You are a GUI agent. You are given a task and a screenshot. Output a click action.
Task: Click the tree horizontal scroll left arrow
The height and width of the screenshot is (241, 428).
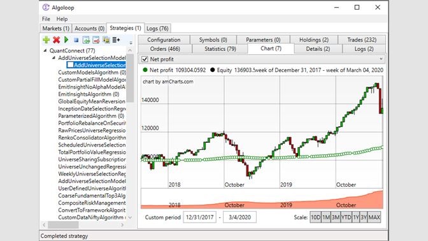(44, 225)
